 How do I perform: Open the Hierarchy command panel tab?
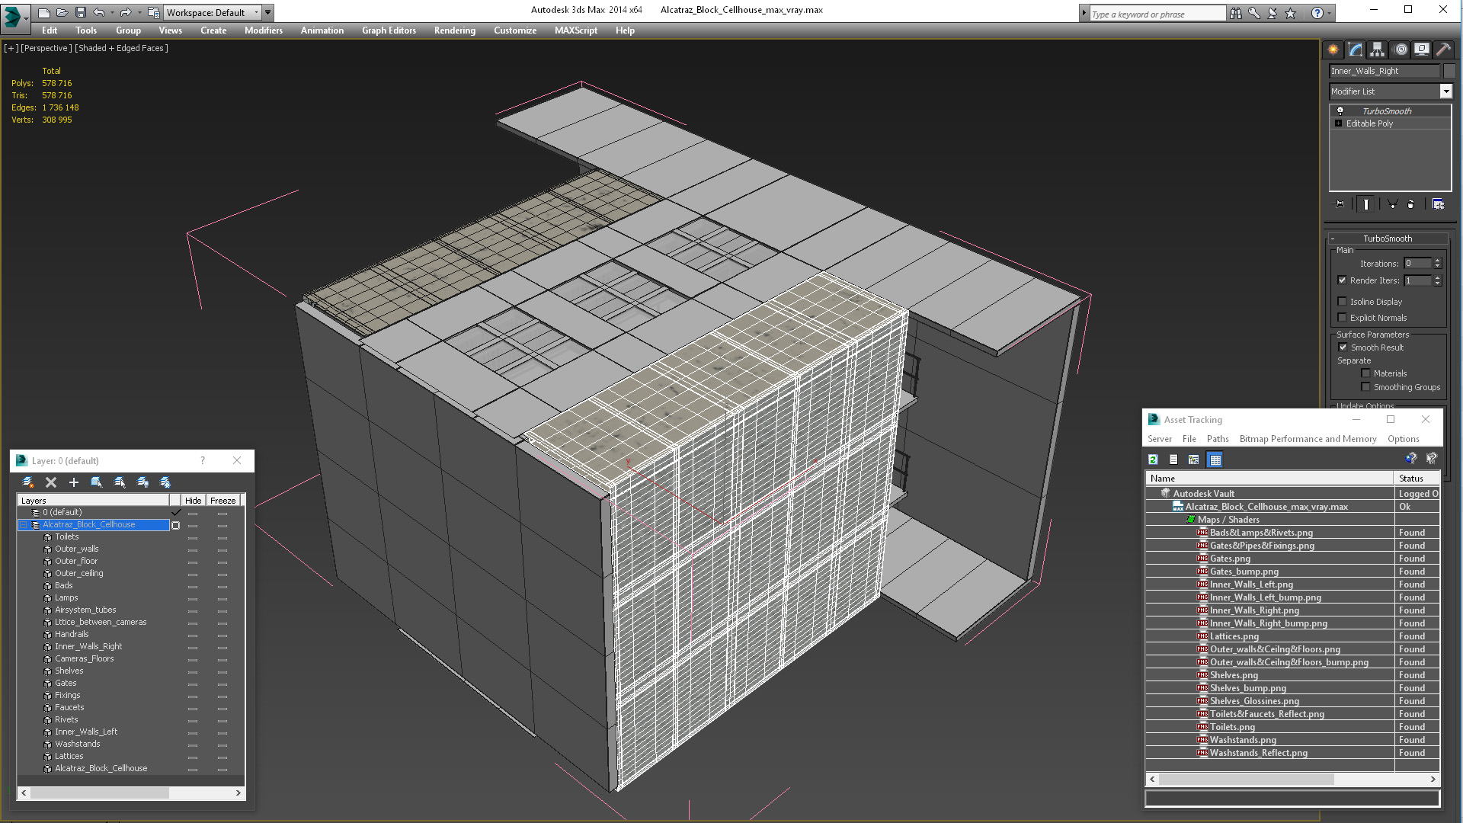click(1377, 50)
